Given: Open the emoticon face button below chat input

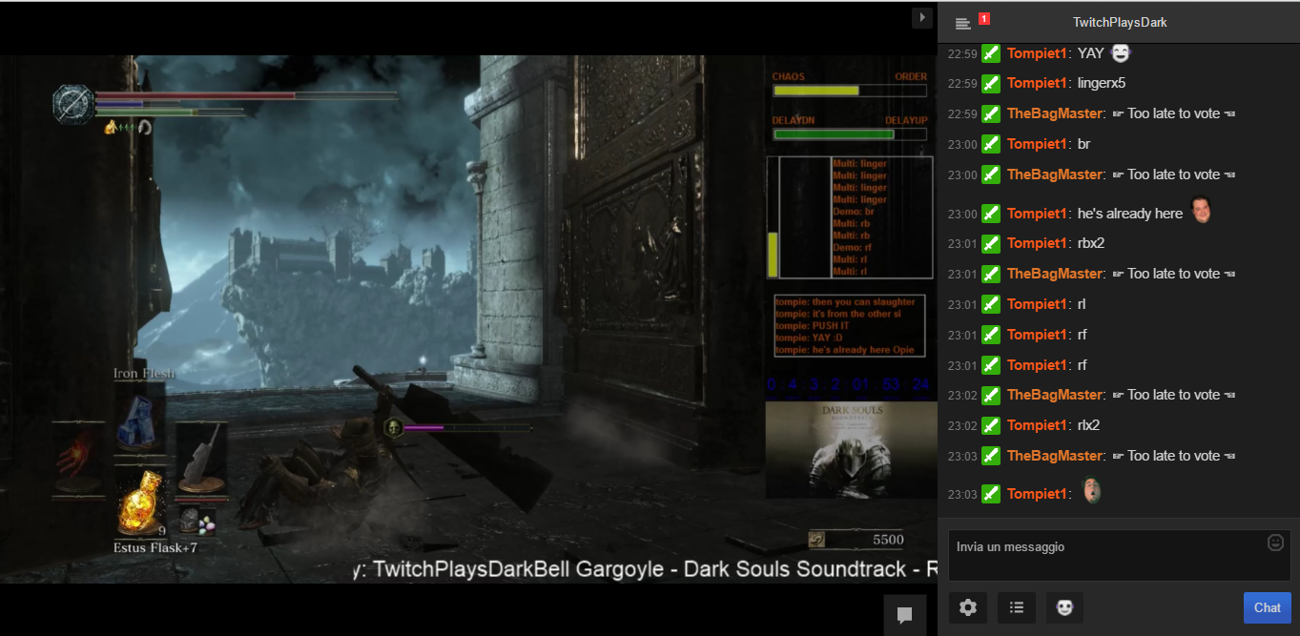Looking at the screenshot, I should click(x=1064, y=607).
